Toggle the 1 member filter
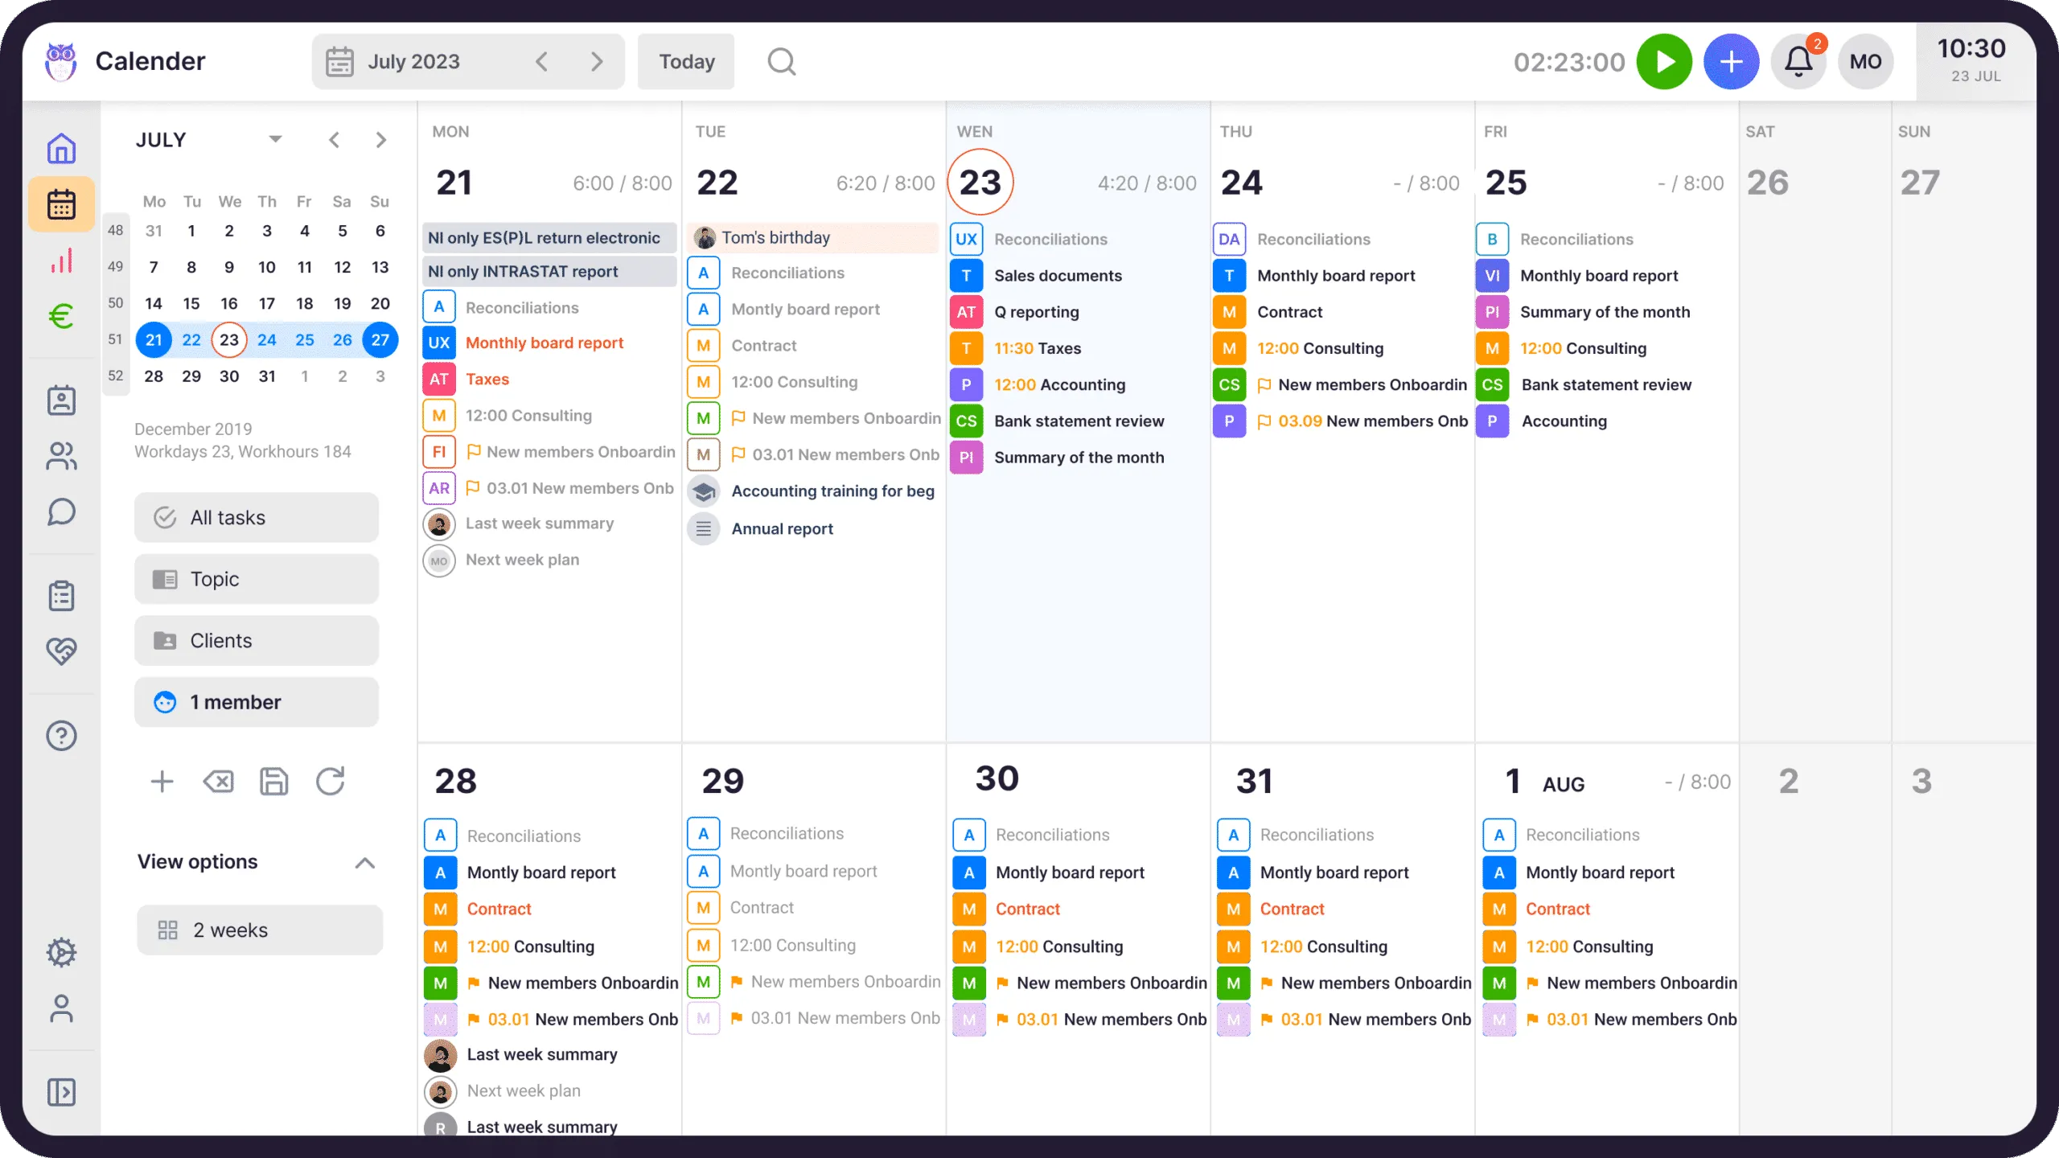This screenshot has width=2059, height=1158. coord(256,701)
